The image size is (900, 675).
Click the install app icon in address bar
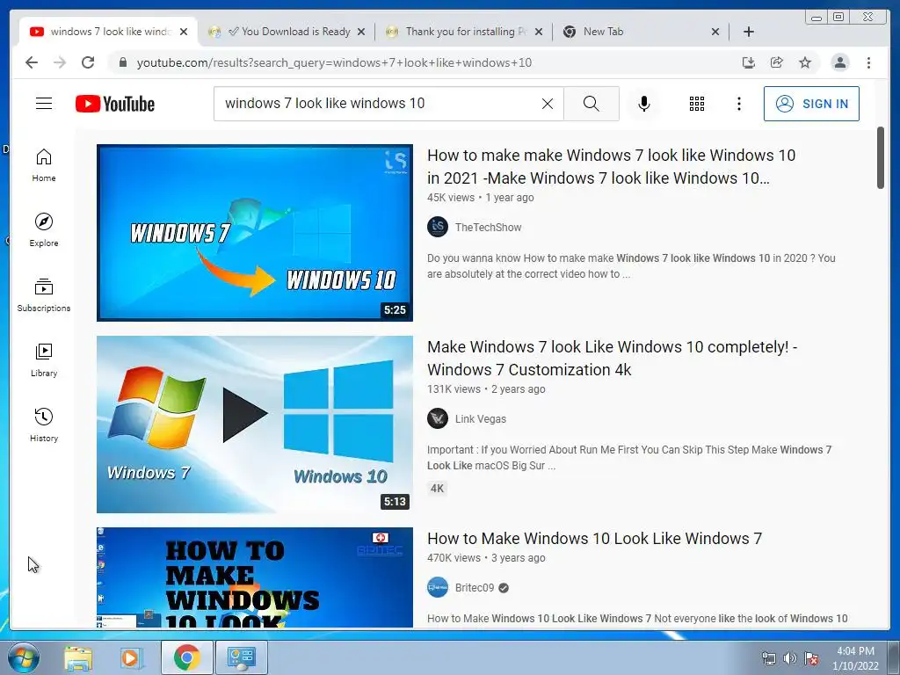pos(749,62)
